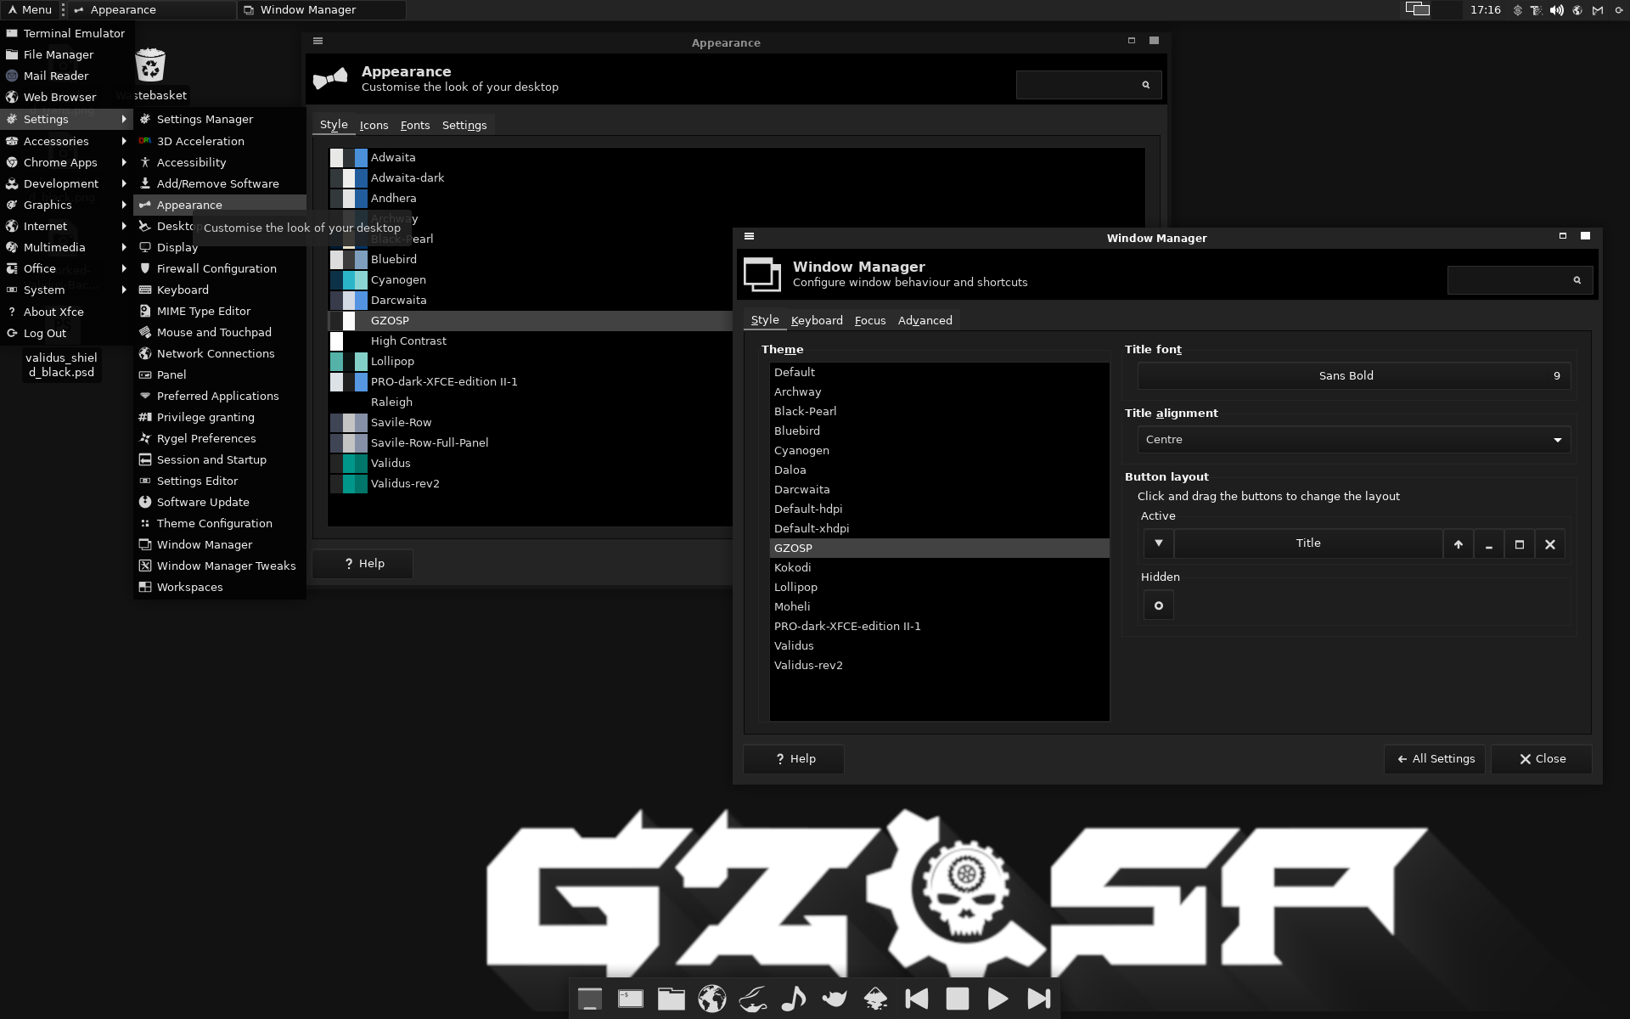The height and width of the screenshot is (1019, 1630).
Task: Switch to Fonts tab in Appearance
Action: pyautogui.click(x=415, y=125)
